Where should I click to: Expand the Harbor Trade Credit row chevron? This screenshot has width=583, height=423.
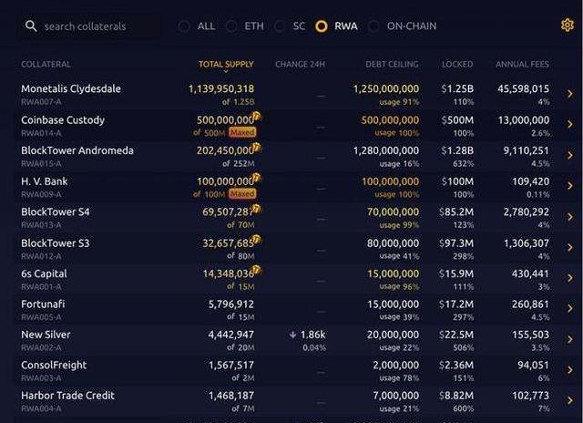pyautogui.click(x=570, y=401)
